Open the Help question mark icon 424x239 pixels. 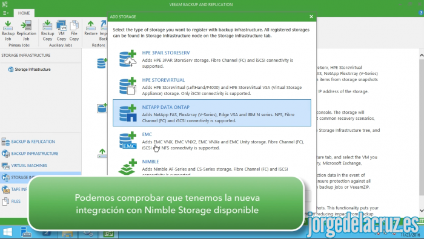click(421, 13)
